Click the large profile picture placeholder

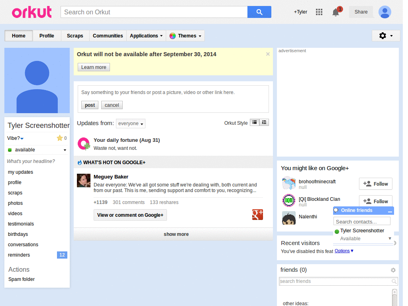[37, 80]
